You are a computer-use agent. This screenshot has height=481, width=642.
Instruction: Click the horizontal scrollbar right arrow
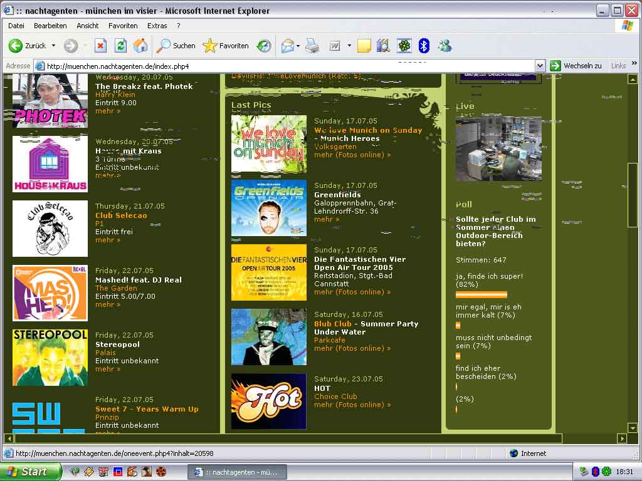click(623, 438)
